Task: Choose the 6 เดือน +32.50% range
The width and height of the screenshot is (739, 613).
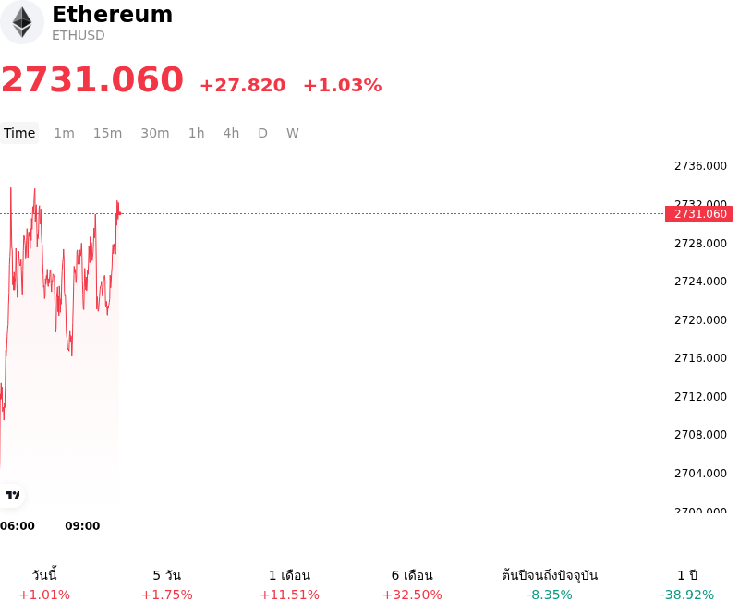Action: (x=412, y=584)
